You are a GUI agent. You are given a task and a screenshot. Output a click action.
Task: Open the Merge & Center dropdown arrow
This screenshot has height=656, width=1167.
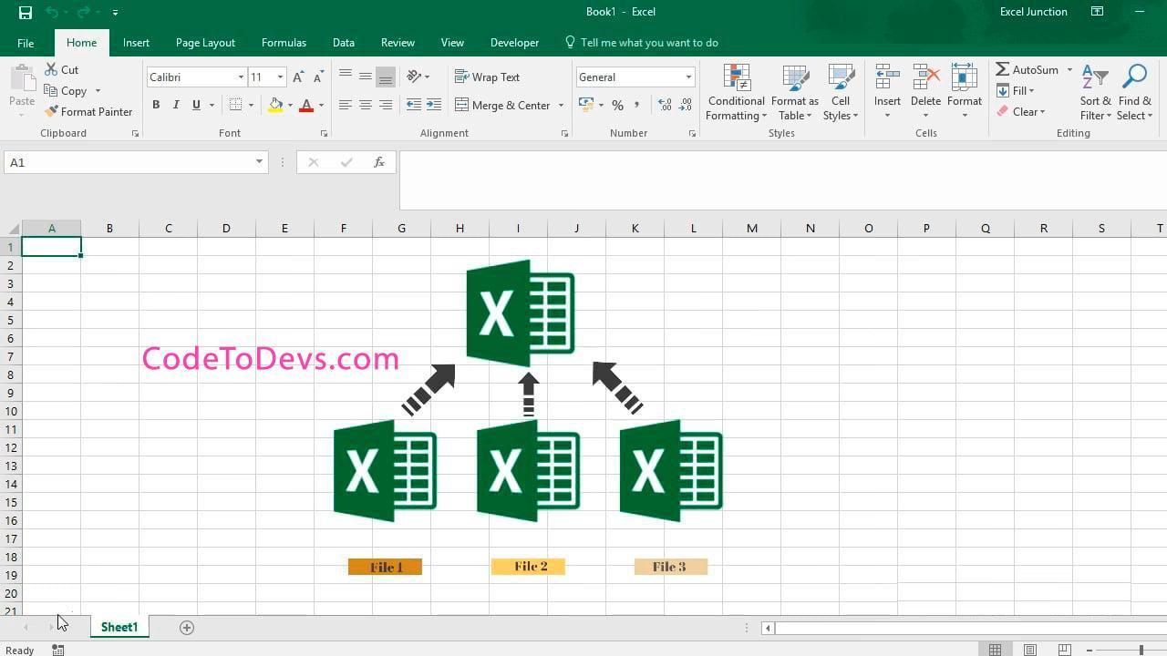(x=561, y=105)
